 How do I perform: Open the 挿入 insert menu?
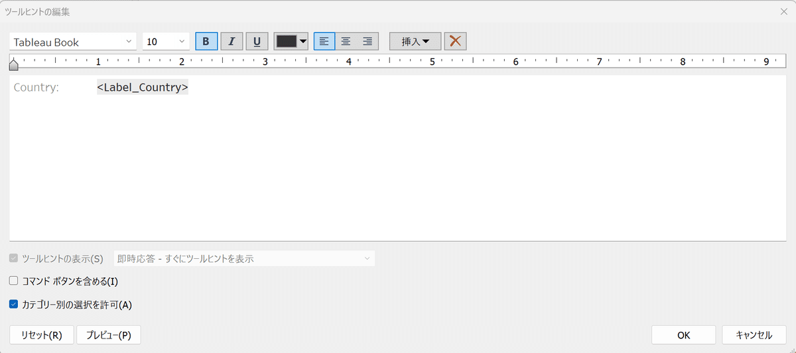415,41
